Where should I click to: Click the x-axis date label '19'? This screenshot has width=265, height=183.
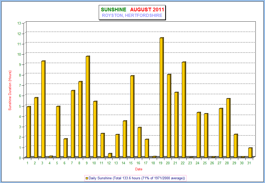pos(160,163)
